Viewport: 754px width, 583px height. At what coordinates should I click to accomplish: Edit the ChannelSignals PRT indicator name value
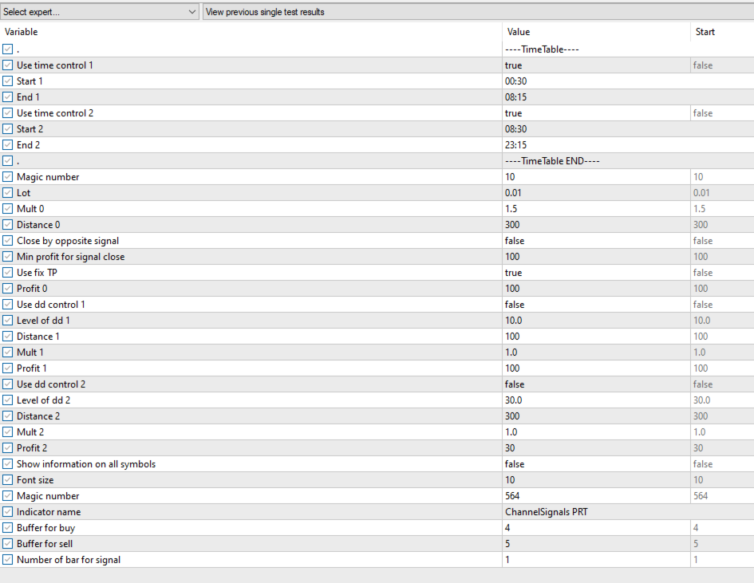click(594, 512)
